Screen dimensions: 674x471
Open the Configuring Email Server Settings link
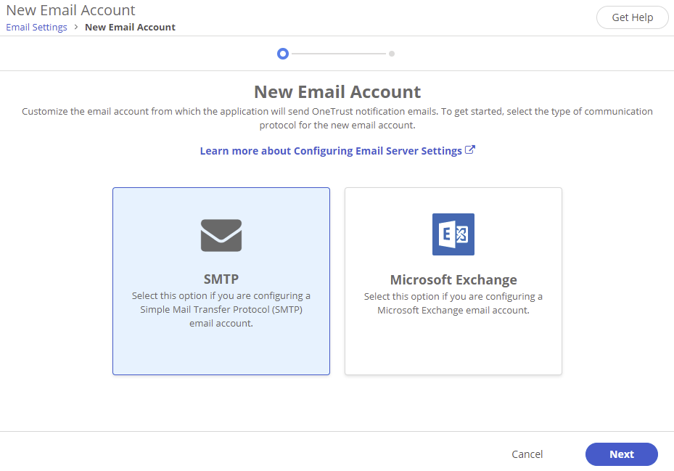(331, 150)
